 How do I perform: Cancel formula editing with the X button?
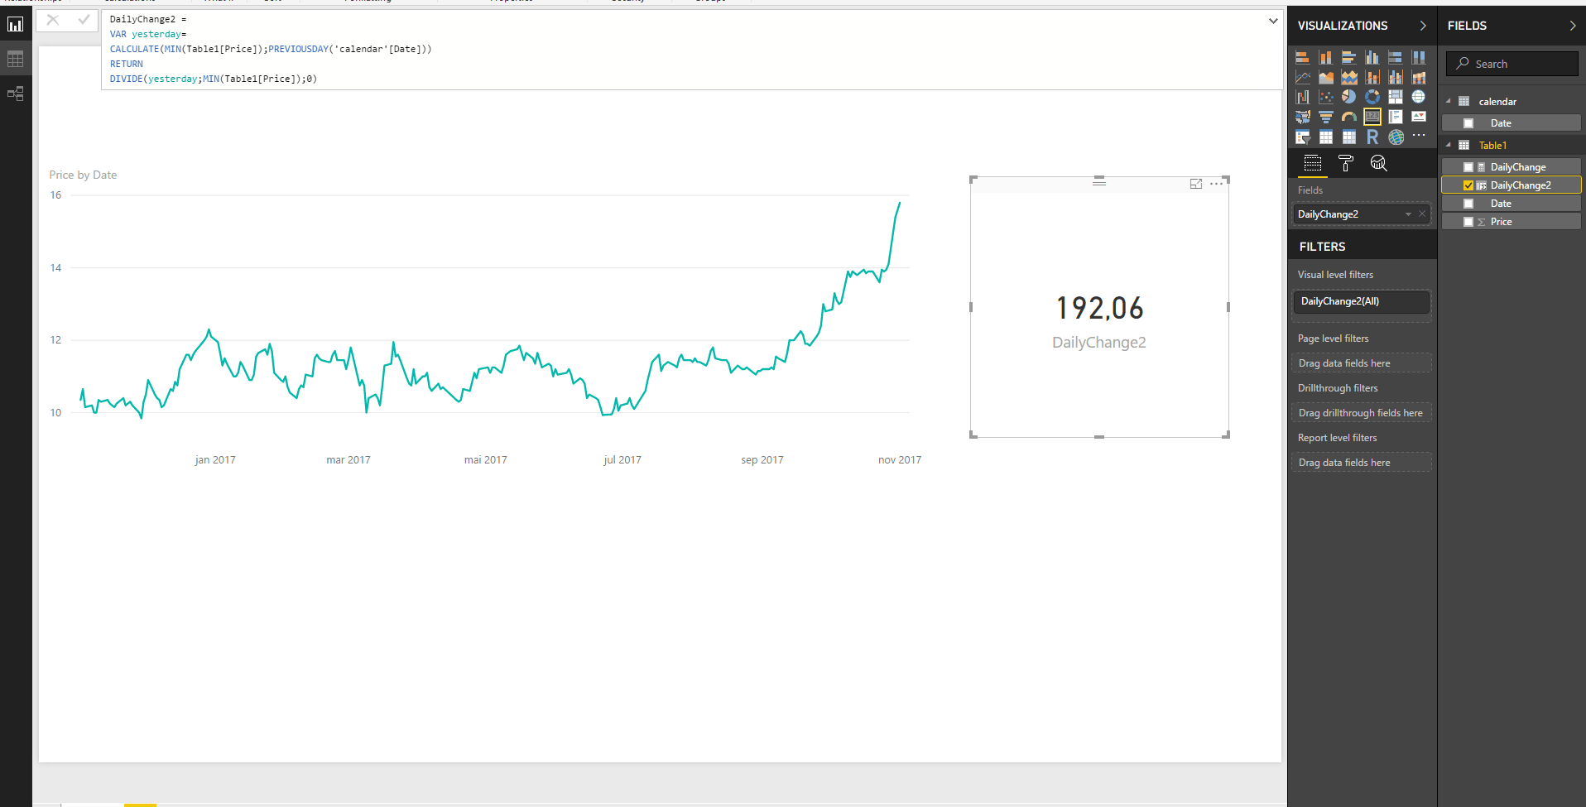click(x=52, y=20)
